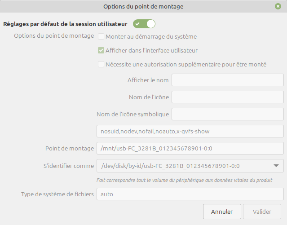The width and height of the screenshot is (287, 225).
Task: Click the italic hint text below identifier
Action: (x=185, y=180)
